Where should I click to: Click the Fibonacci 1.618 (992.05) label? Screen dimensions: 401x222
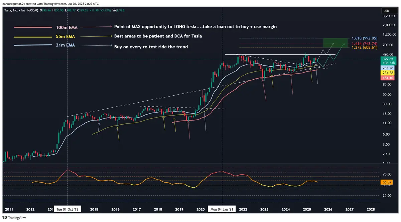pos(365,38)
